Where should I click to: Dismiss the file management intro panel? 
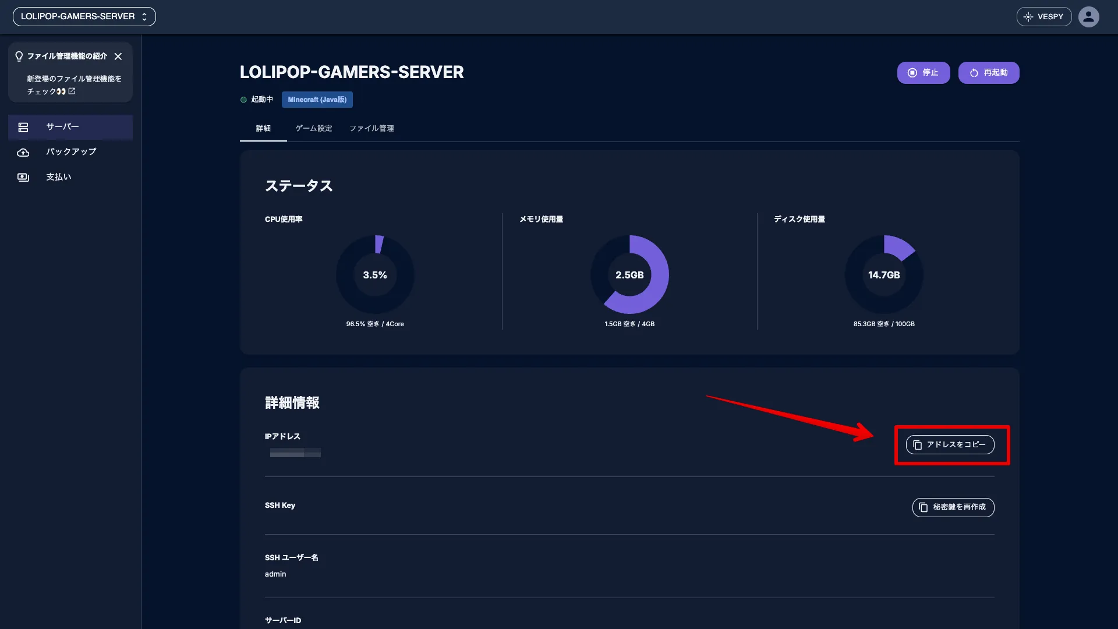coord(119,56)
